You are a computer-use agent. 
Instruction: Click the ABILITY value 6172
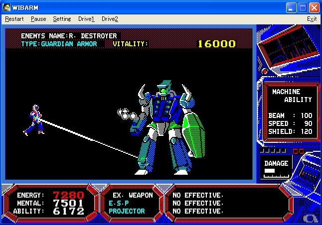[69, 211]
